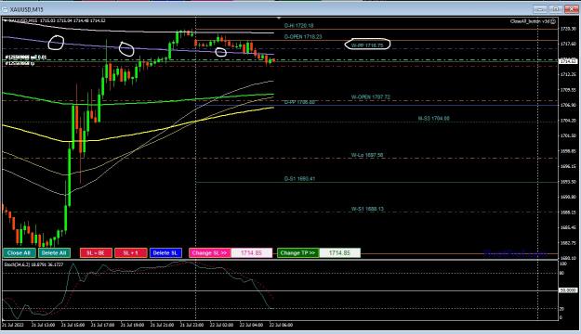The height and width of the screenshot is (334, 581).
Task: Click the Stoch(34,6,2) indicator label
Action: [33, 264]
